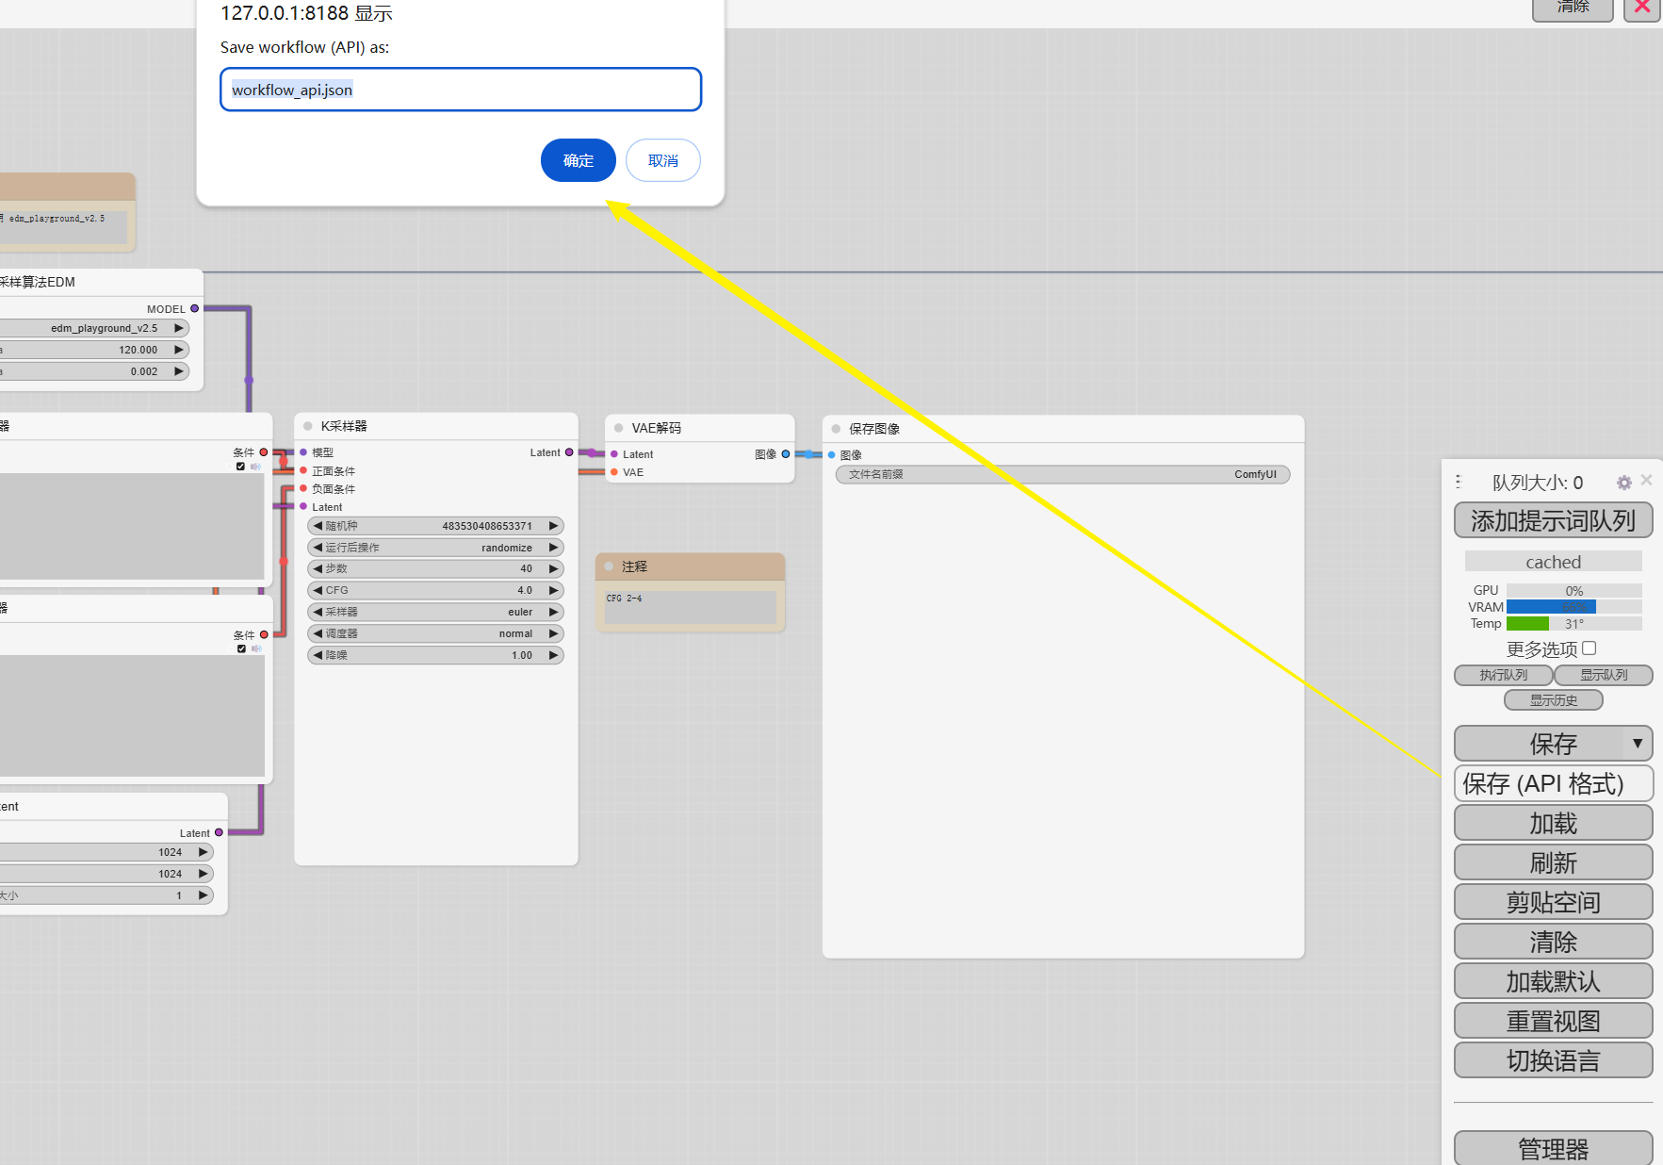Increase 随机种 seed with right arrow

[554, 526]
